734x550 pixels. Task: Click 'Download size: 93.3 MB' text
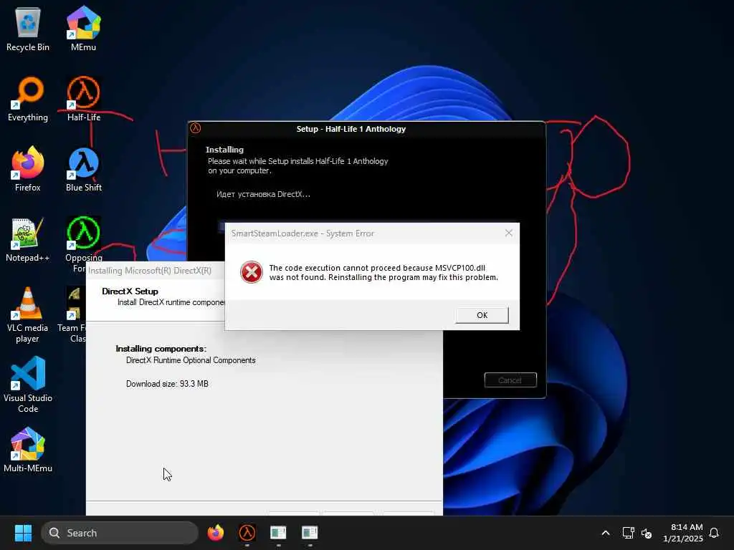(x=167, y=384)
